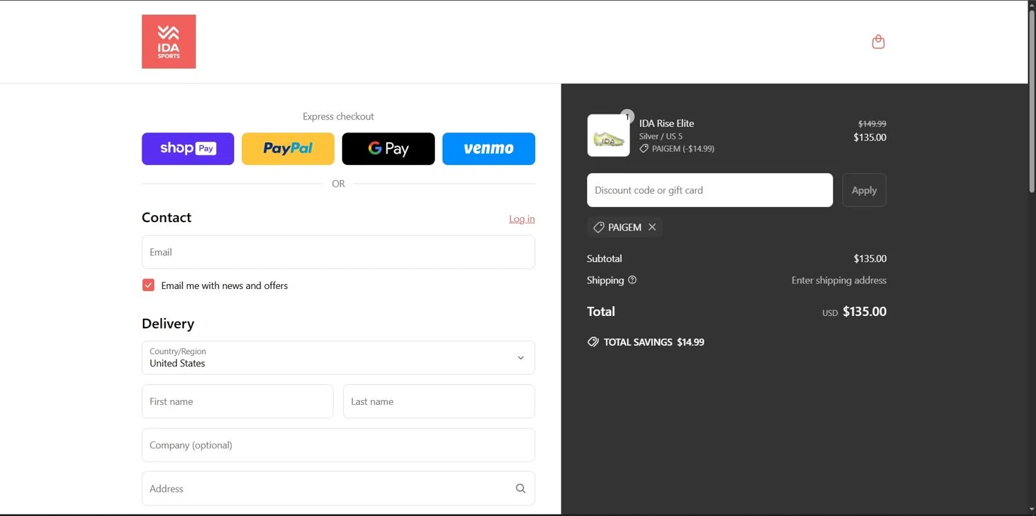Follow the Log in link
The width and height of the screenshot is (1036, 516).
[522, 219]
